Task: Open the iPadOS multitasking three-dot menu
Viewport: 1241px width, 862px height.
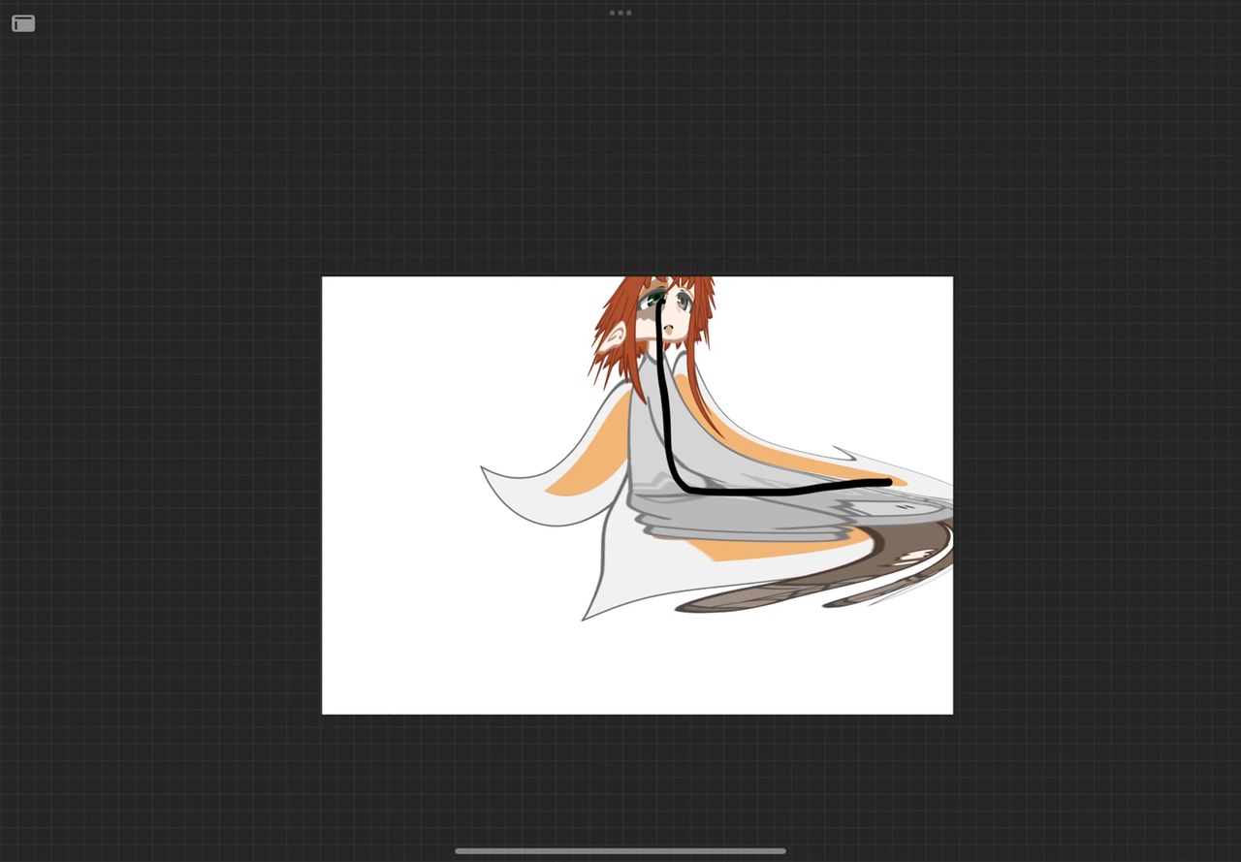Action: pyautogui.click(x=620, y=13)
